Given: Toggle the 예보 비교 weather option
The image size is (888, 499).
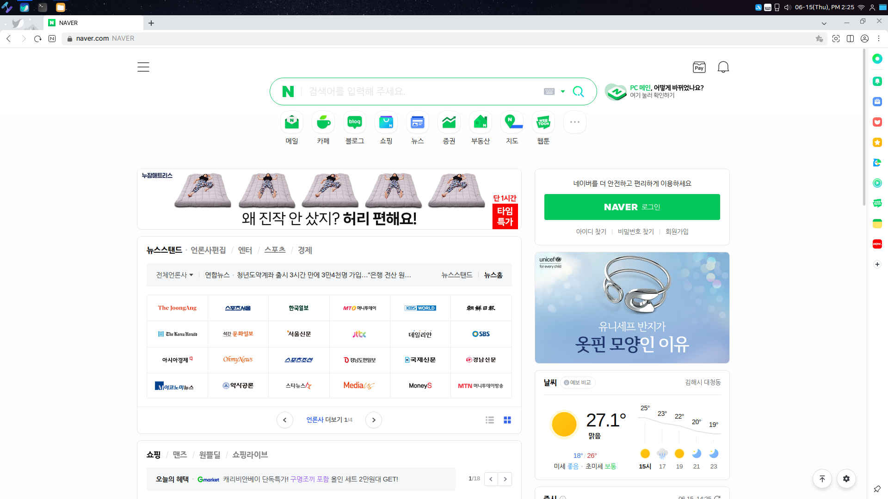Looking at the screenshot, I should pyautogui.click(x=578, y=383).
